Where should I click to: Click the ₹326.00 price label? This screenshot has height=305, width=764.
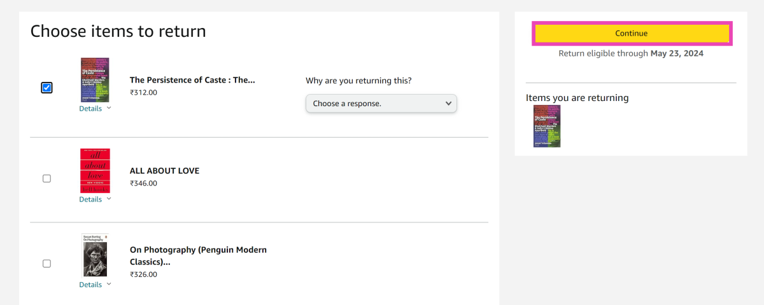[x=143, y=275]
